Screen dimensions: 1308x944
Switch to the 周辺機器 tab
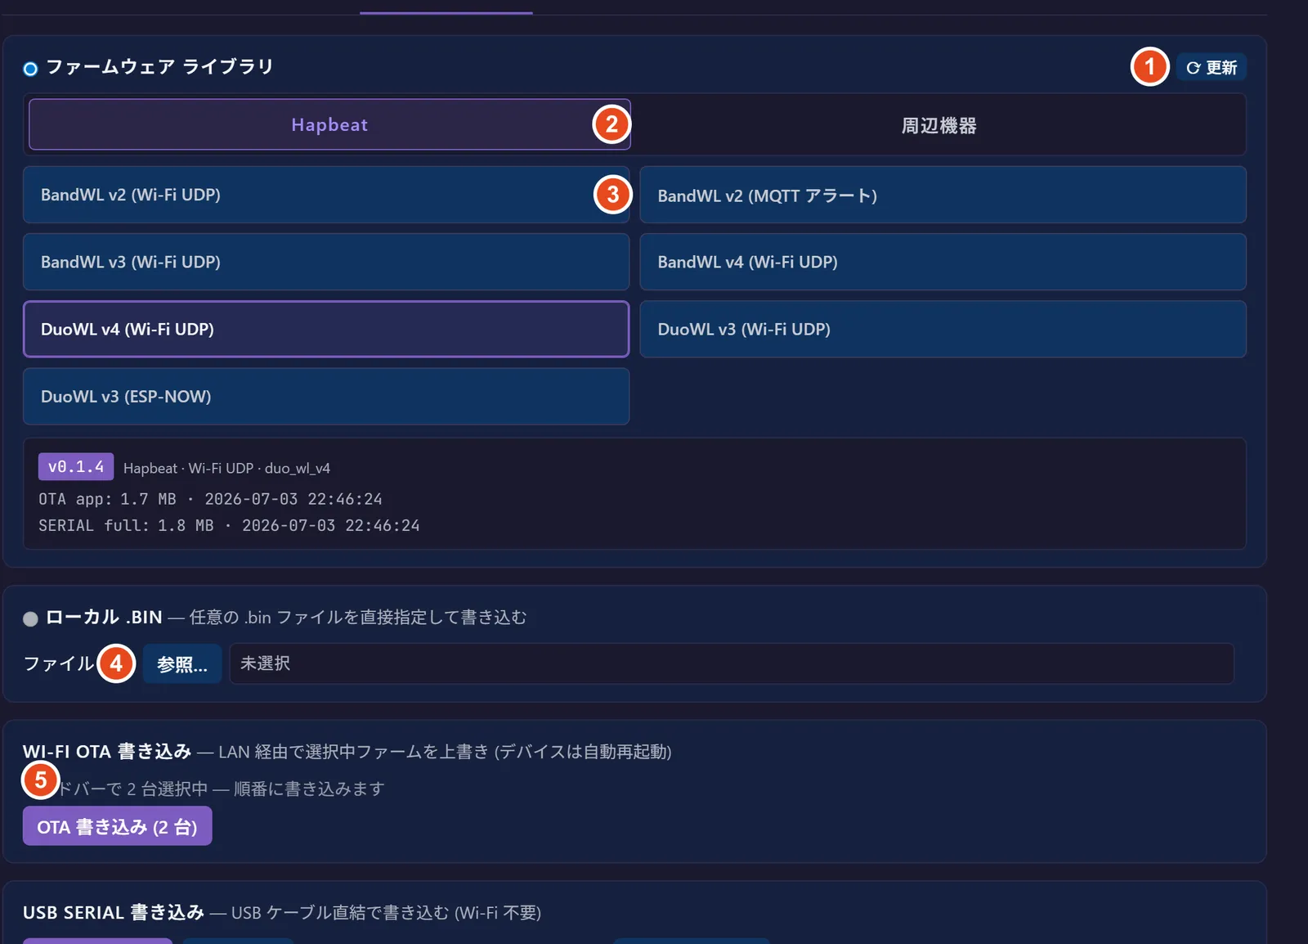tap(938, 125)
